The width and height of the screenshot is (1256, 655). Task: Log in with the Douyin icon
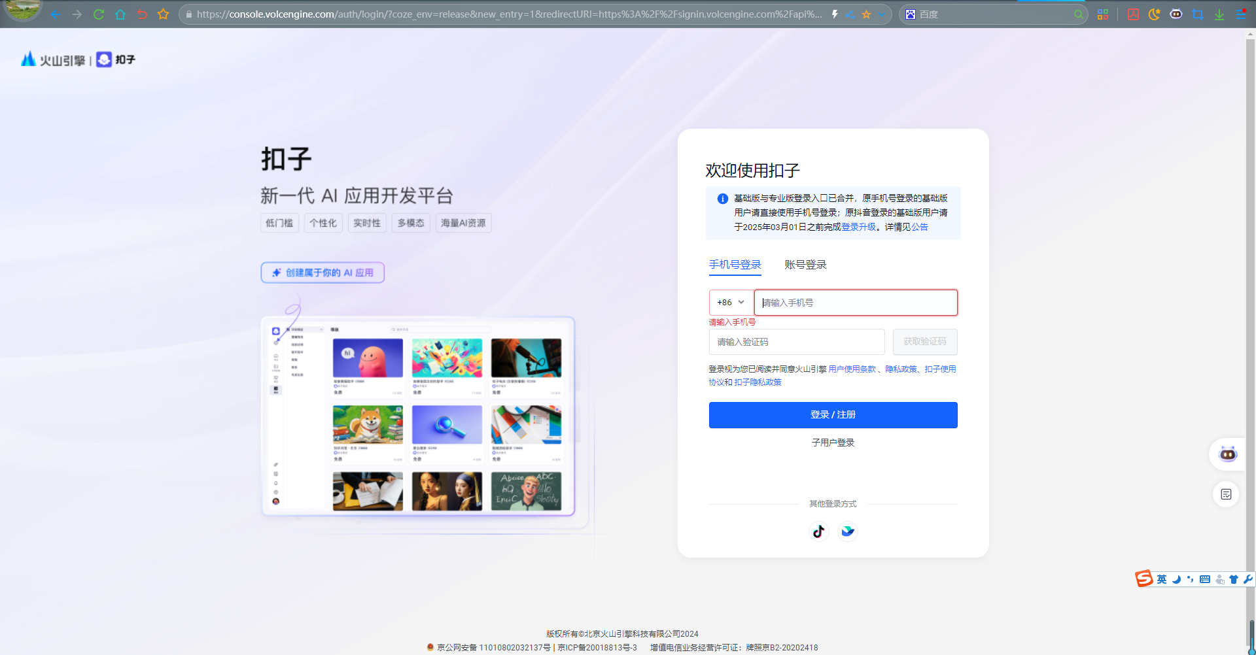[x=818, y=531]
